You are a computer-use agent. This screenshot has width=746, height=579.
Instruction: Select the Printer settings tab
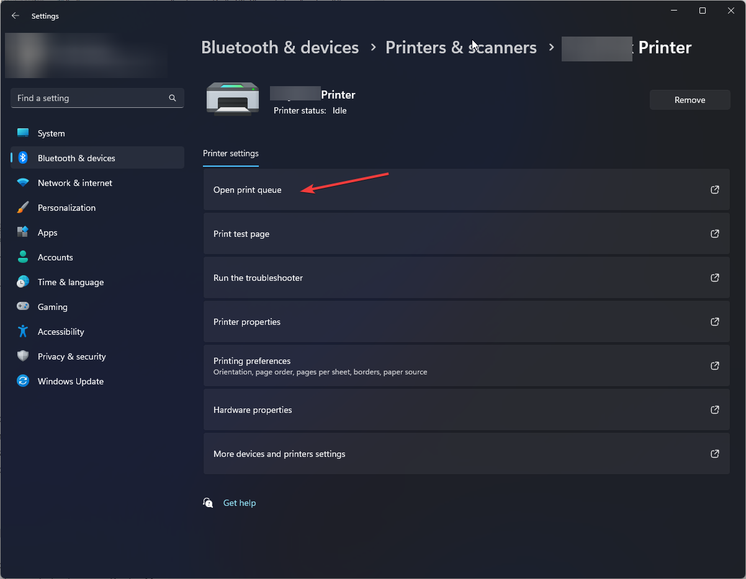[x=231, y=154]
